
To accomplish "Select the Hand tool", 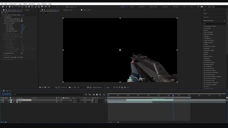I will click(x=10, y=7).
